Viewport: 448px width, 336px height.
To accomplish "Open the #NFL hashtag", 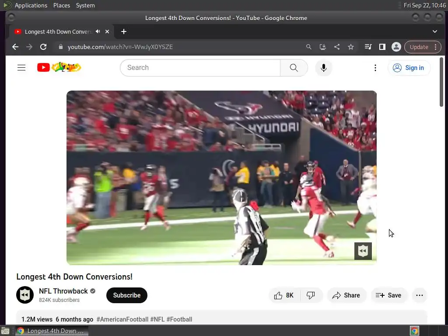I will point(157,319).
